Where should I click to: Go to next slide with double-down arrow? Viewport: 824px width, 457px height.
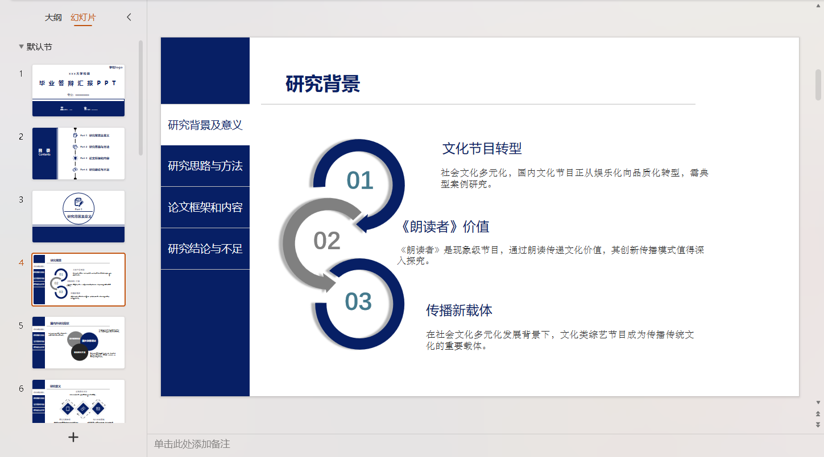818,425
